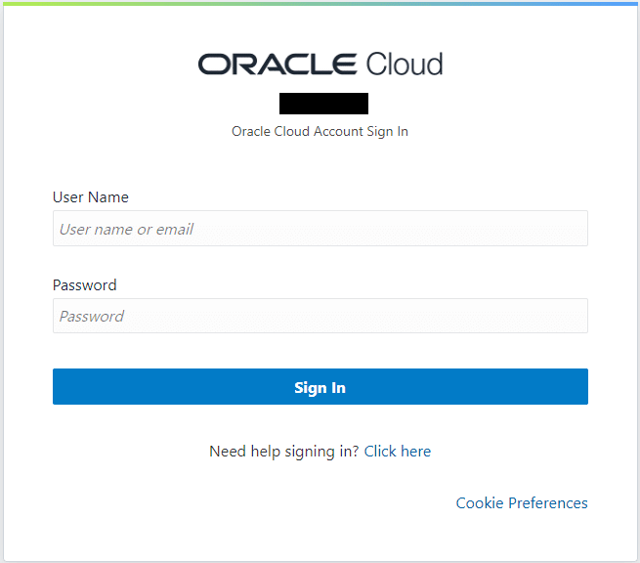Click the right end of the User Name field
The width and height of the screenshot is (640, 563).
point(576,229)
